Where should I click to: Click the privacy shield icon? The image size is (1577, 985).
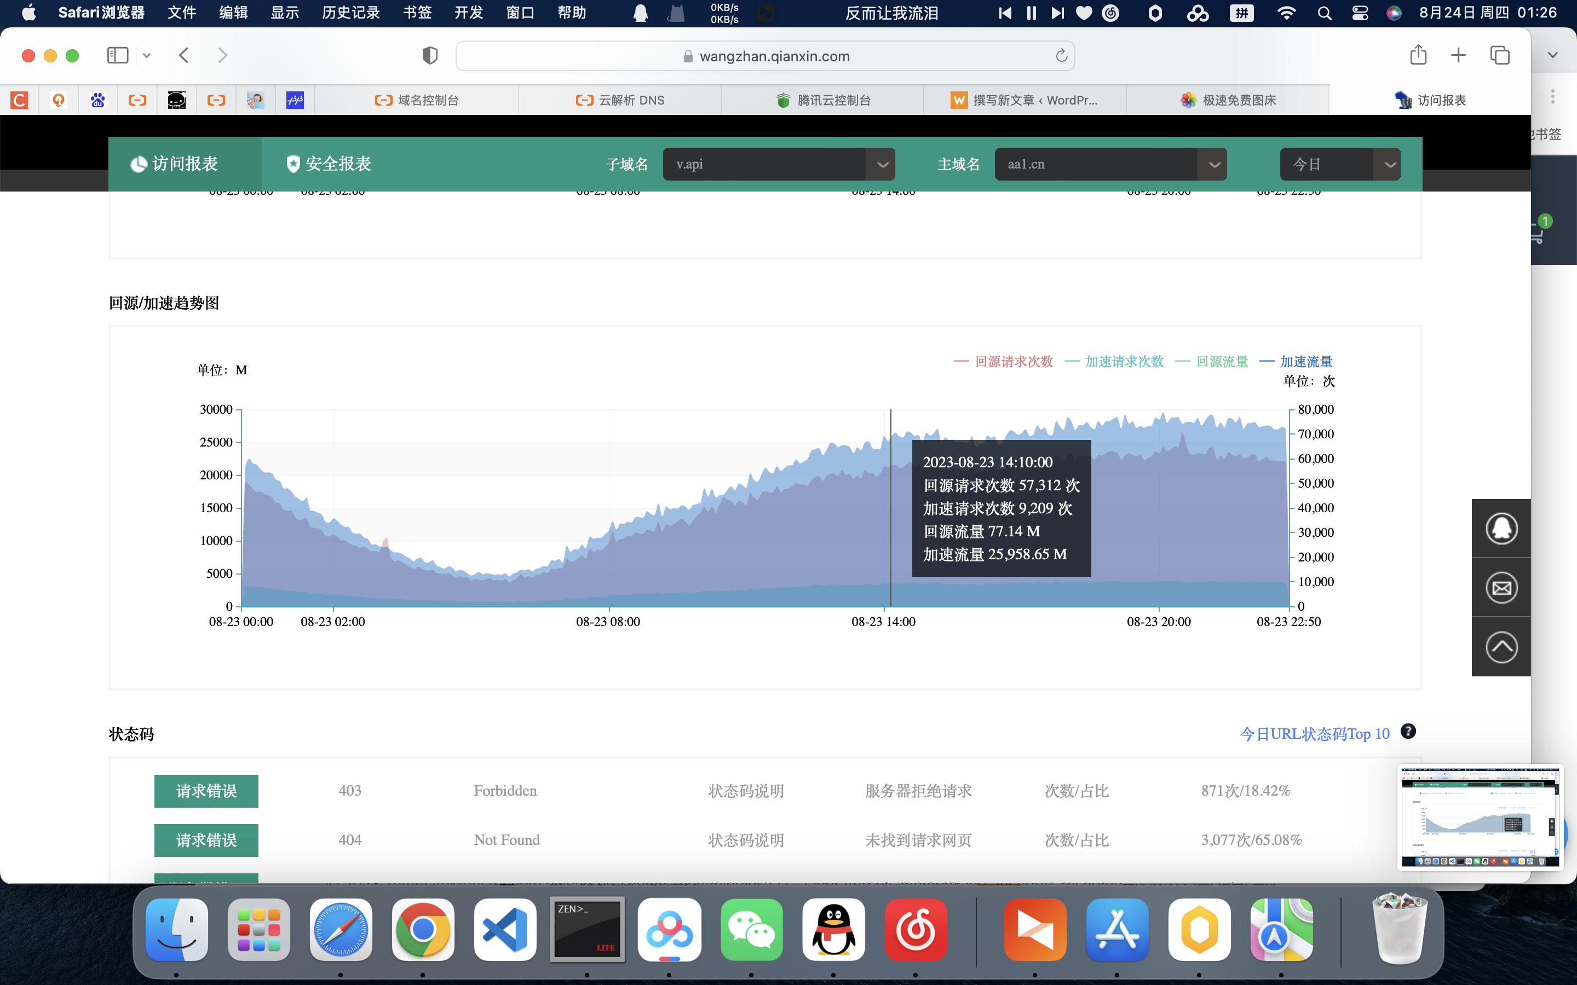click(x=429, y=55)
